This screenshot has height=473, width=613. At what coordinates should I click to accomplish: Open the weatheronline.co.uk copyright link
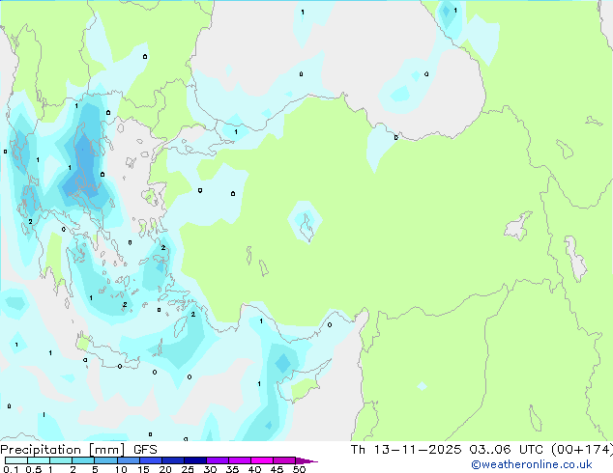tap(532, 464)
